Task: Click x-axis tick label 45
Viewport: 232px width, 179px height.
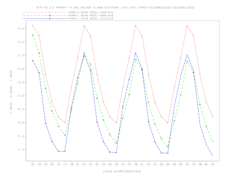Action: (x=129, y=164)
